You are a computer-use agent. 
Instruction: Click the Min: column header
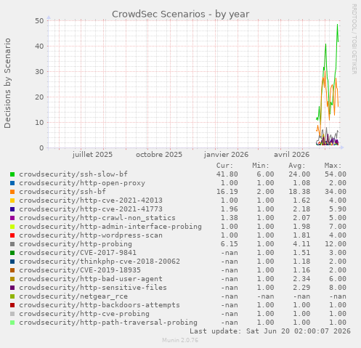(261, 166)
